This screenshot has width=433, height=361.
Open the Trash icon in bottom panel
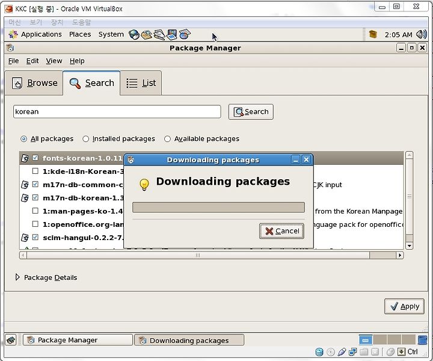(x=423, y=340)
